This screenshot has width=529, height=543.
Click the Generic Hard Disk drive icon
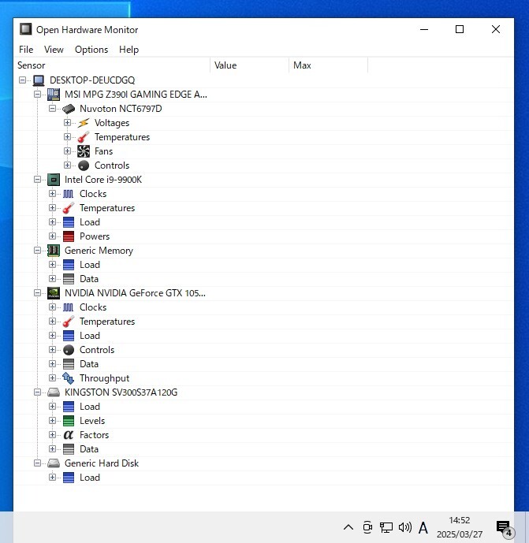coord(54,463)
